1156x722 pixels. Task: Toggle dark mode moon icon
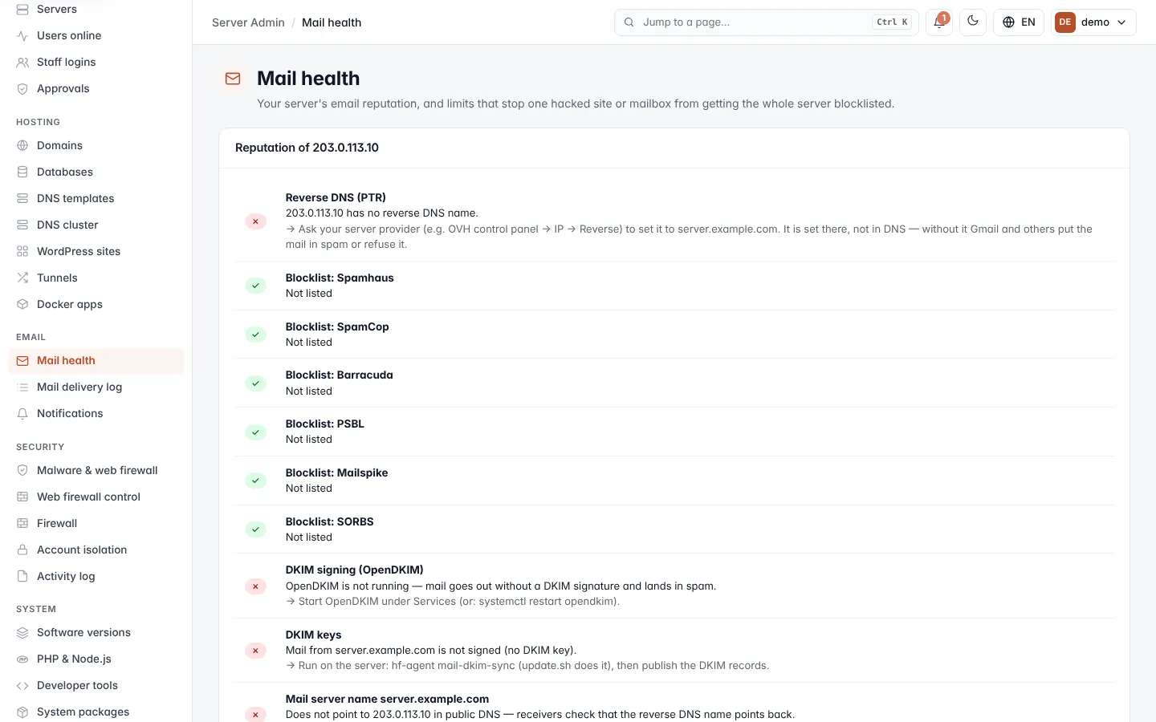(x=973, y=22)
